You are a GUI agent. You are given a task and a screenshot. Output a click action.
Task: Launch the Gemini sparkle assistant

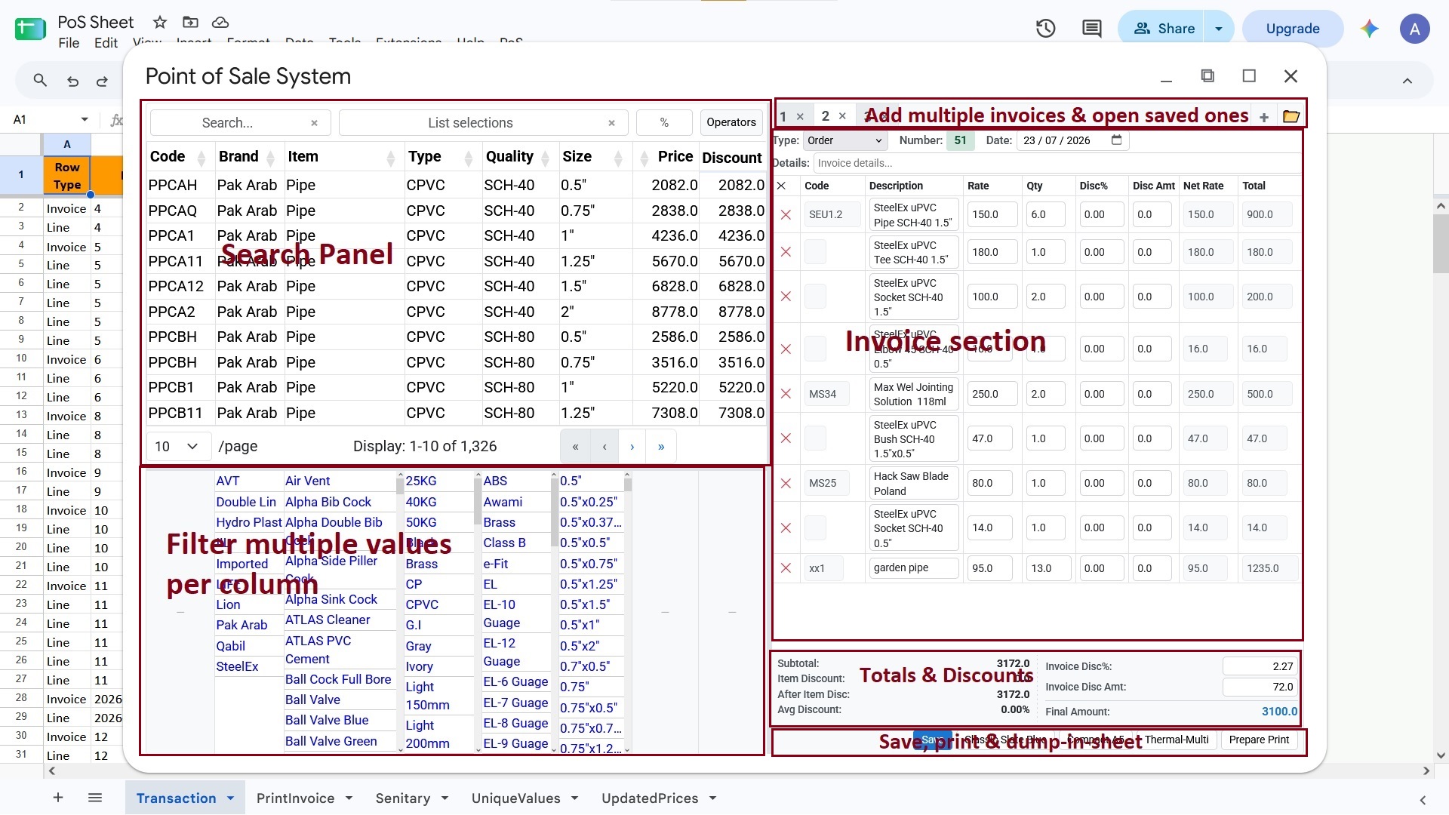[1369, 29]
